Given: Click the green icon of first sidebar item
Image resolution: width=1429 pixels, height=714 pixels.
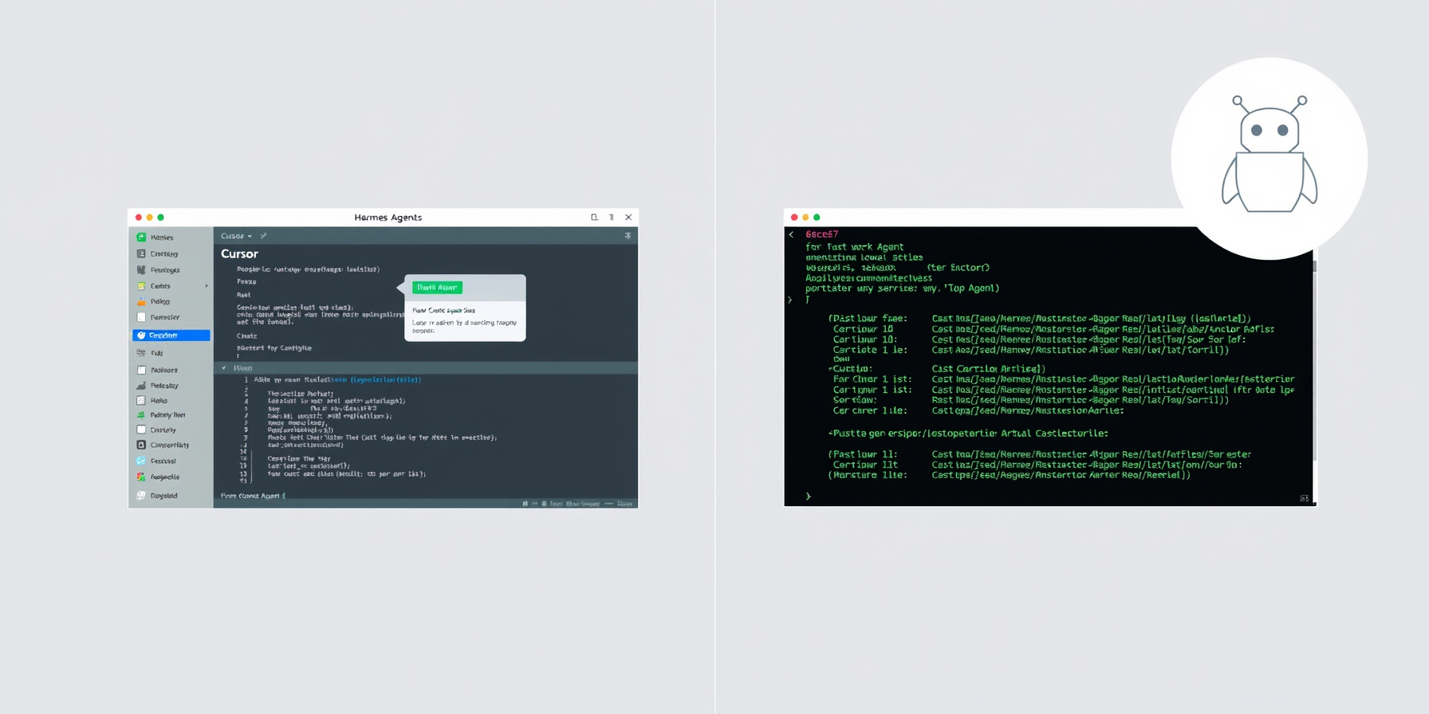Looking at the screenshot, I should [141, 237].
